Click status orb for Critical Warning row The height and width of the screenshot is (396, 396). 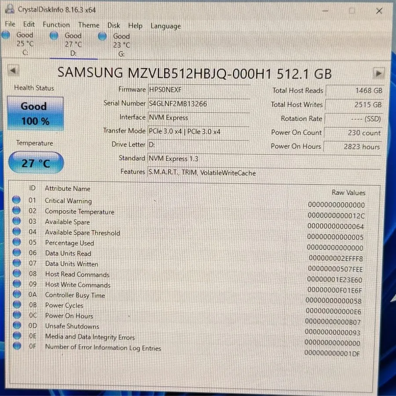[x=16, y=200]
